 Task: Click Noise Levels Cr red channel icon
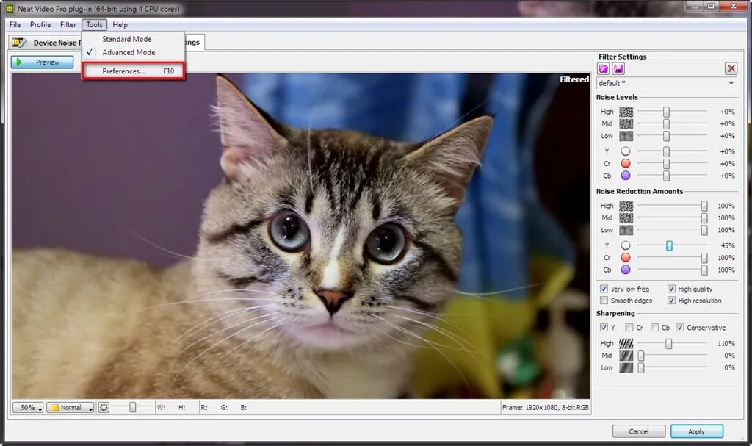[x=626, y=164]
